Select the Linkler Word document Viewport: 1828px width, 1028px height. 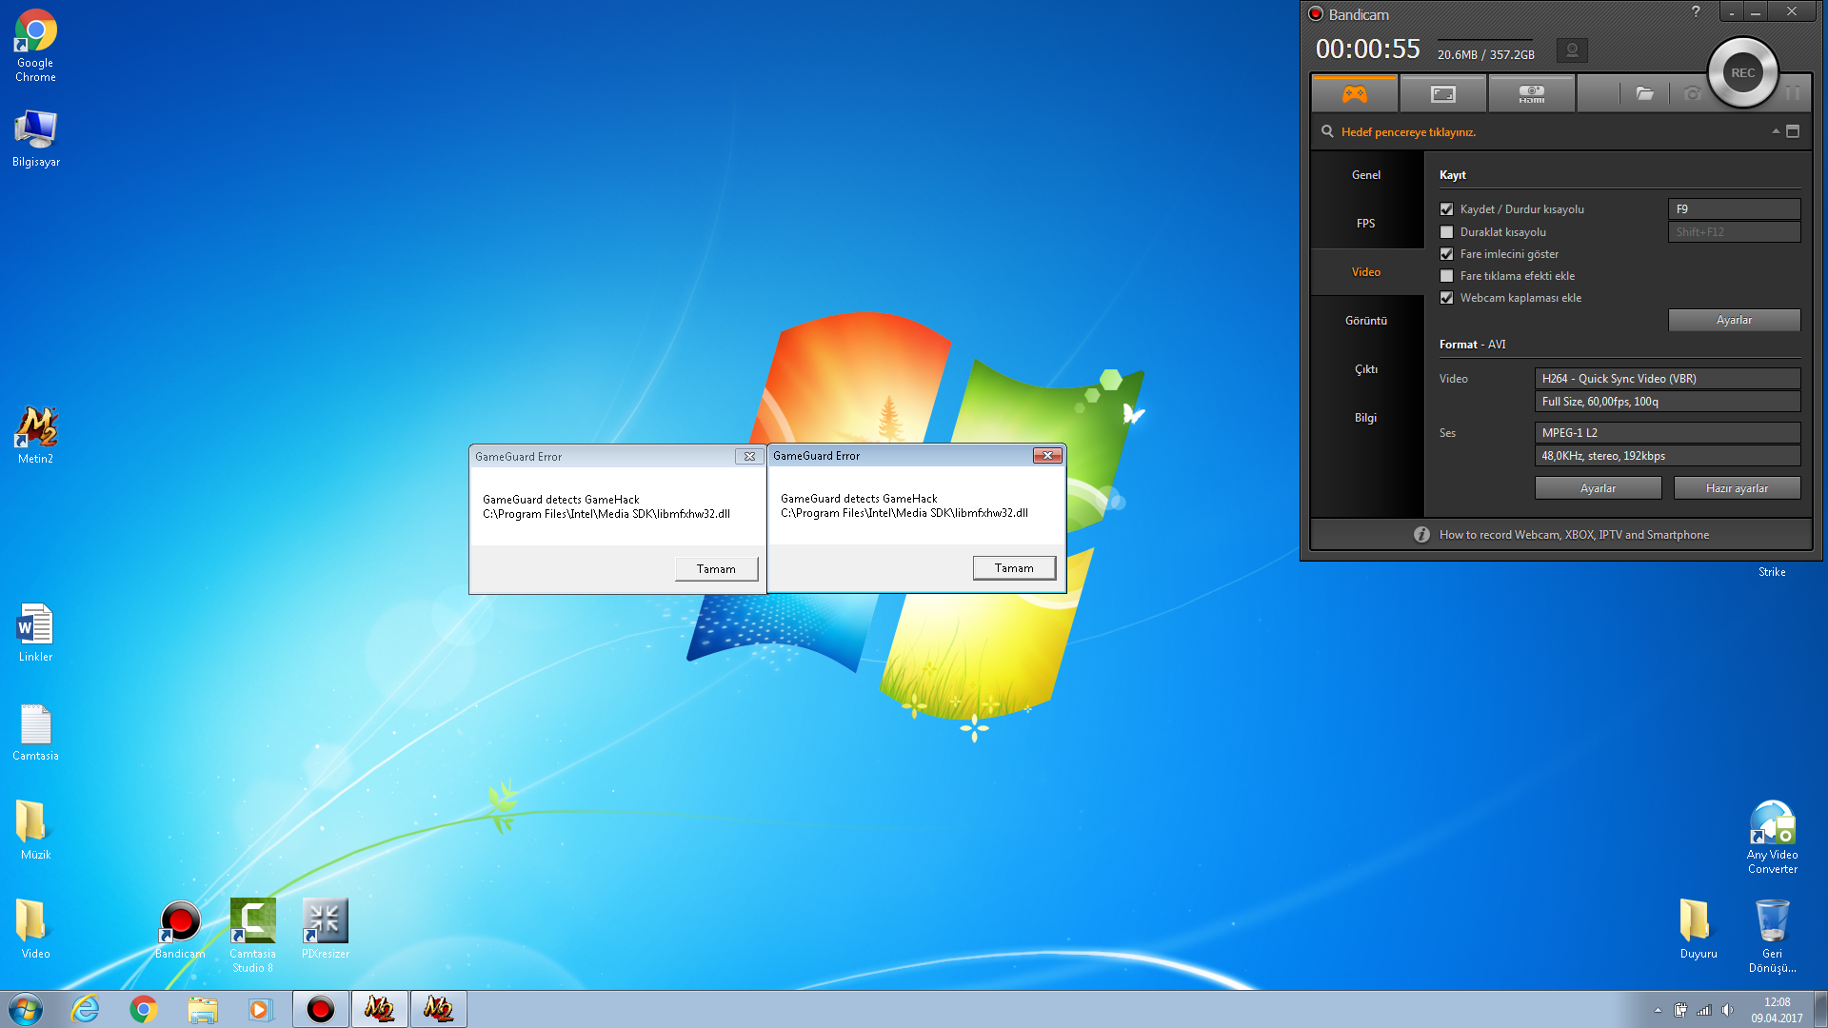(35, 633)
